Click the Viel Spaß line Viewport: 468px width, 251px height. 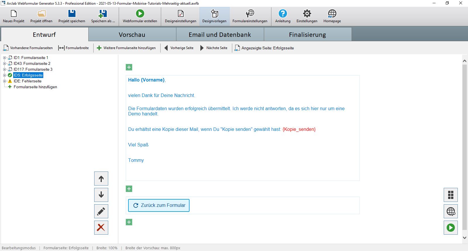[x=138, y=145]
